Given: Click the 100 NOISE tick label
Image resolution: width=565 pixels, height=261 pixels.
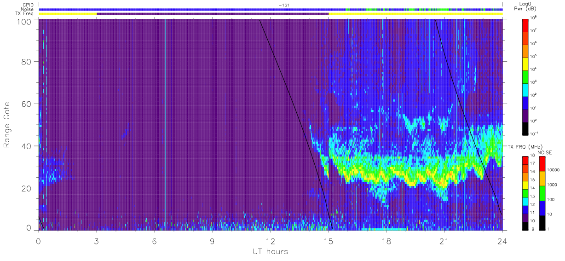Looking at the screenshot, I should click(x=551, y=200).
